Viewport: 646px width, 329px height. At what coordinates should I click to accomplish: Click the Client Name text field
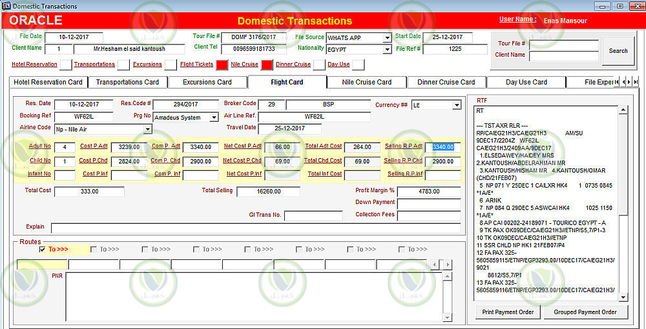point(129,49)
